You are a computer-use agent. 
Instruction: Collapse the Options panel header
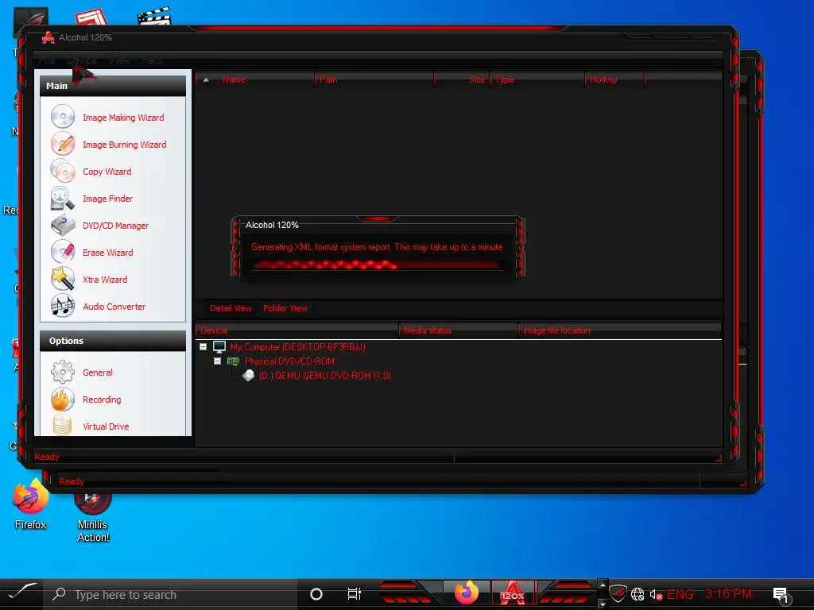tap(113, 341)
